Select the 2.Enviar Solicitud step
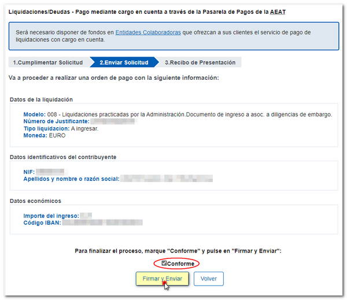The image size is (347, 300). click(123, 62)
